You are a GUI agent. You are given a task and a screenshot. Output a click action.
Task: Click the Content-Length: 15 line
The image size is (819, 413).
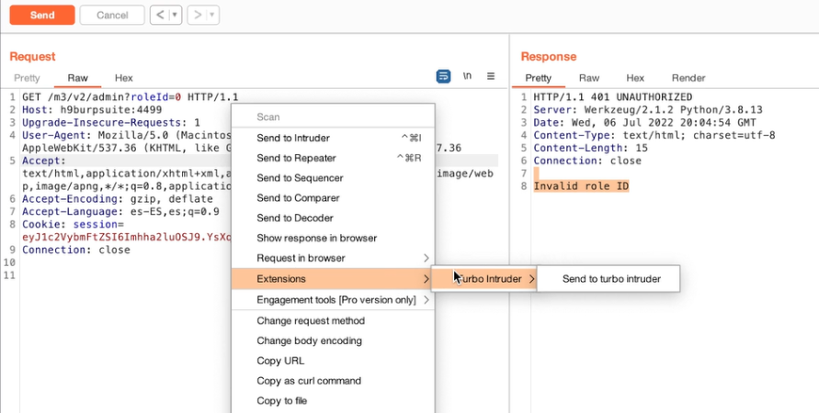coord(590,148)
